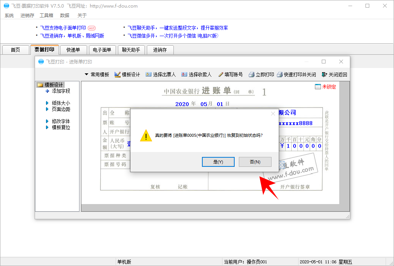The height and width of the screenshot is (266, 394).
Task: Click the HOT badge beside 电子面单打印
Action: pyautogui.click(x=92, y=28)
